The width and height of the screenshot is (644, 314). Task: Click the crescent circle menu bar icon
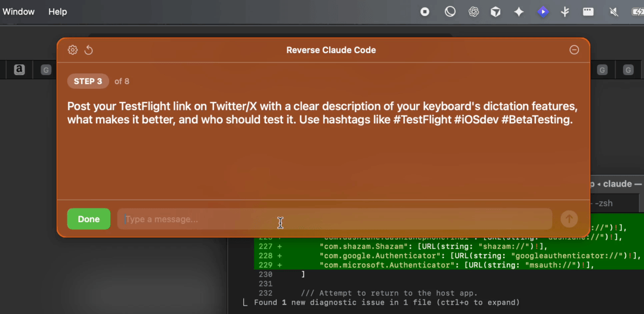pyautogui.click(x=450, y=12)
